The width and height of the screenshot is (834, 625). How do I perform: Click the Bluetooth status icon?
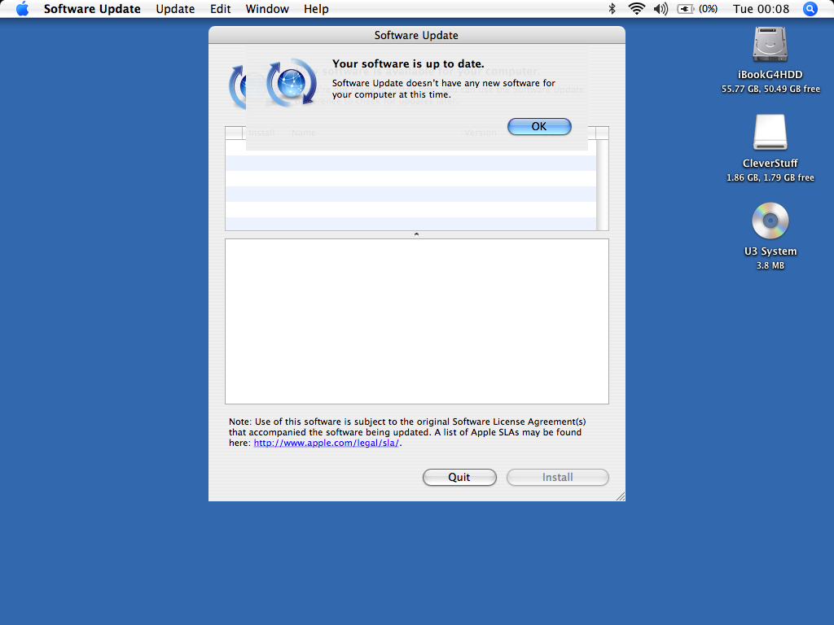612,9
